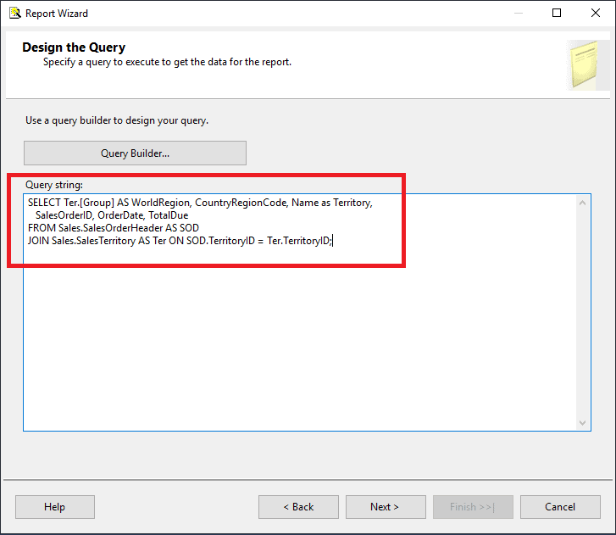This screenshot has width=616, height=535.
Task: Click the query box scroll up arrow
Action: tap(583, 203)
